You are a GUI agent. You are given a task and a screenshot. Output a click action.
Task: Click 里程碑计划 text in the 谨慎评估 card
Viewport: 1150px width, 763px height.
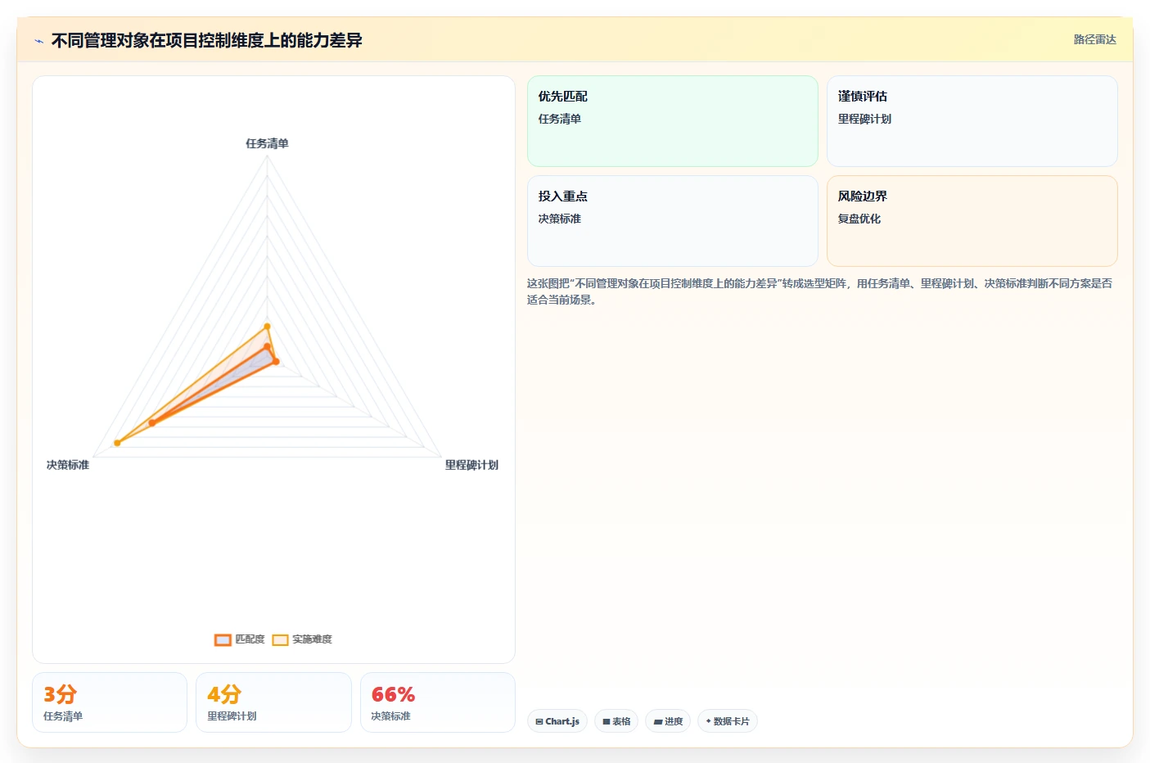click(x=864, y=119)
